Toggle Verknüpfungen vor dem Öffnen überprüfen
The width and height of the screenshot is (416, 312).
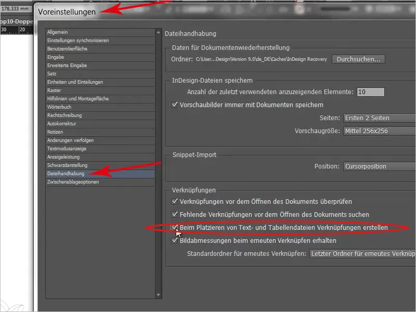click(x=175, y=202)
